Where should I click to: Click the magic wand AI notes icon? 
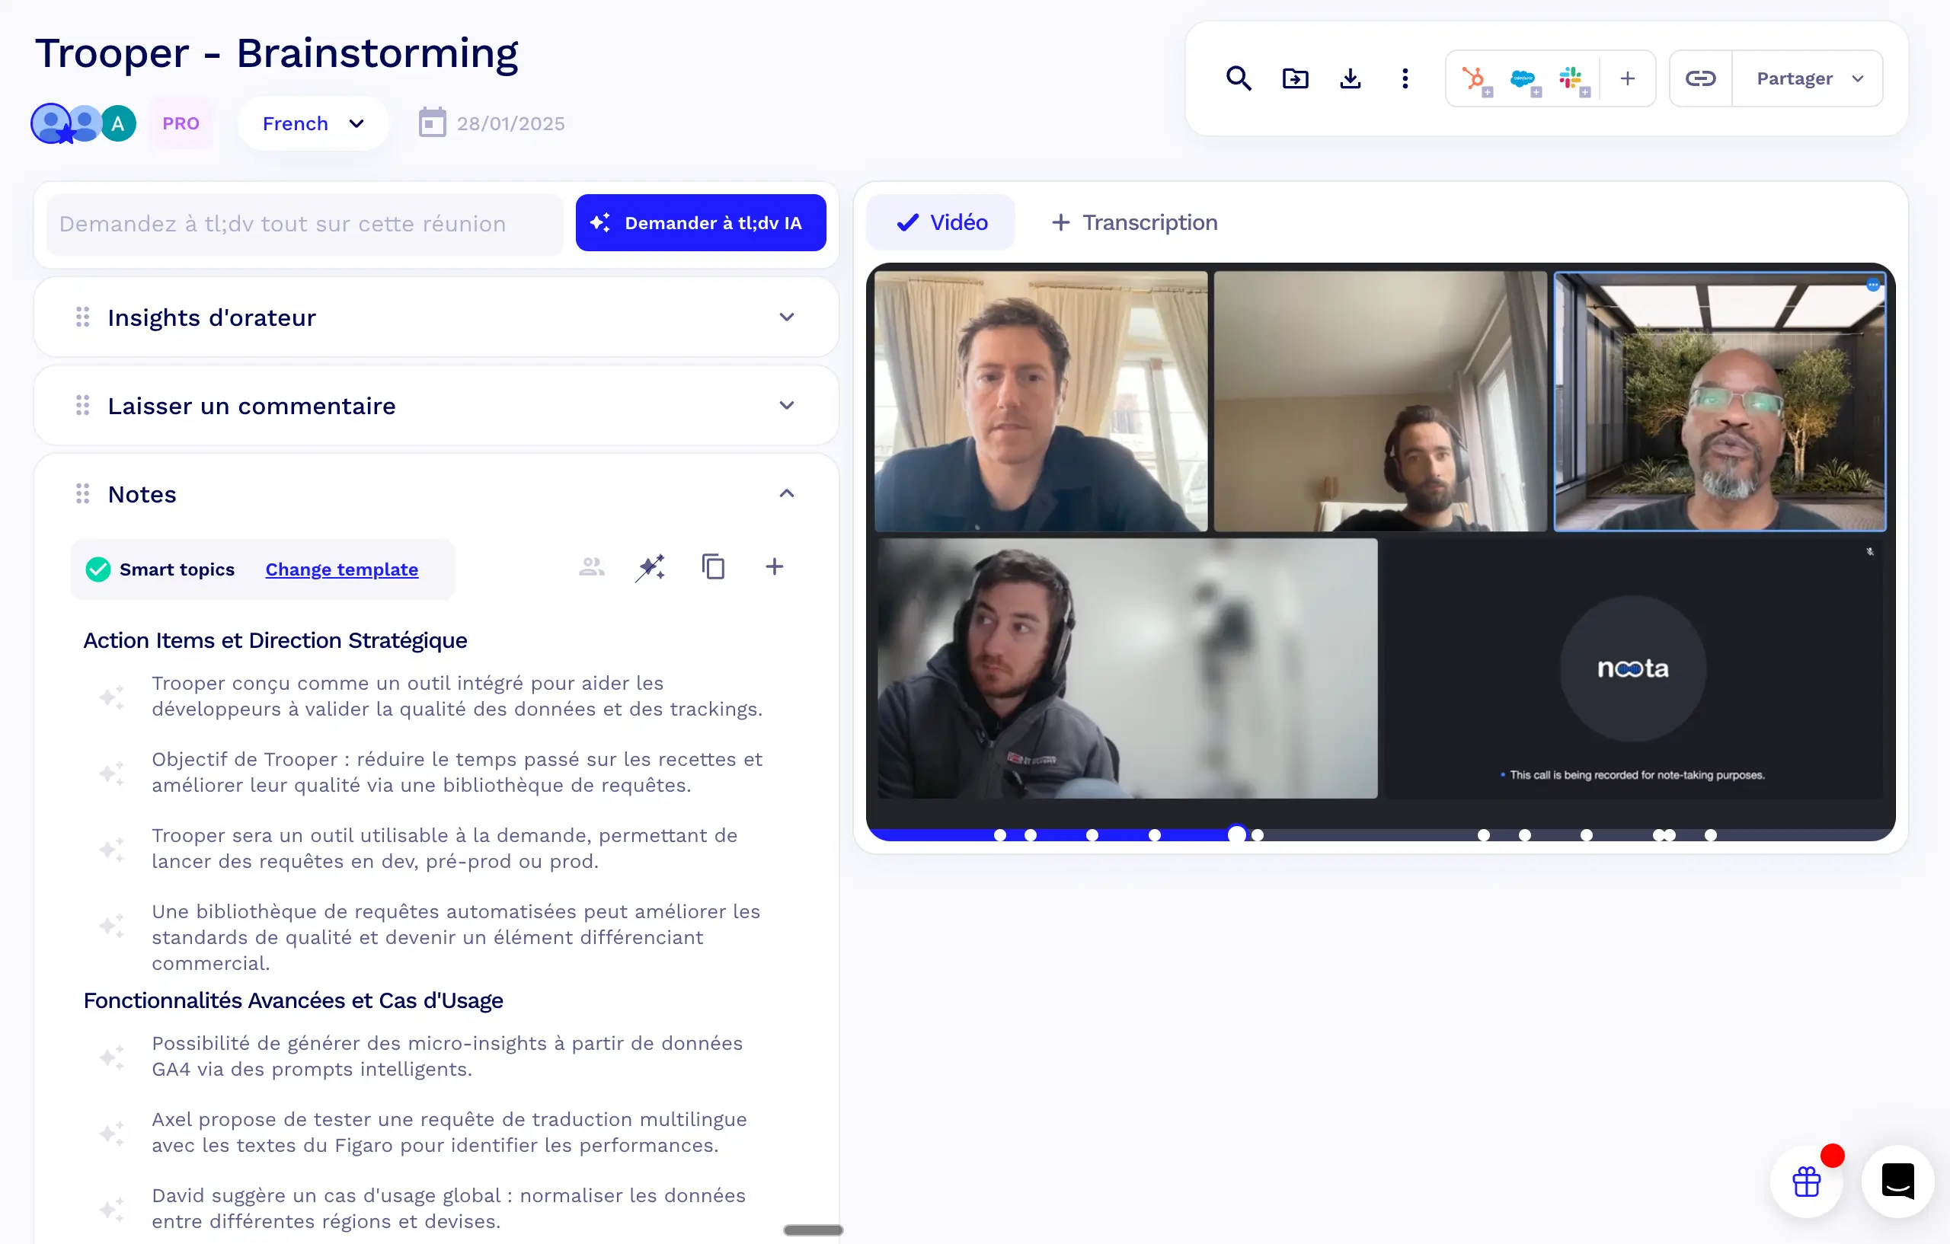[x=651, y=567]
